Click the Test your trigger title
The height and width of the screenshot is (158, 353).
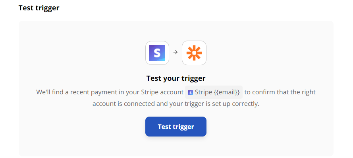(176, 78)
